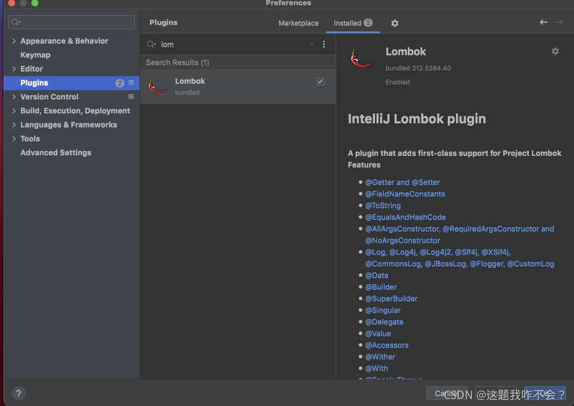Open Appearance & Behavior settings page

64,41
